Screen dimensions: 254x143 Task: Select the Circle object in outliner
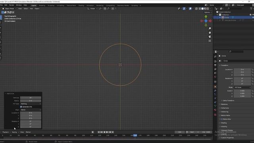pyautogui.click(x=227, y=17)
